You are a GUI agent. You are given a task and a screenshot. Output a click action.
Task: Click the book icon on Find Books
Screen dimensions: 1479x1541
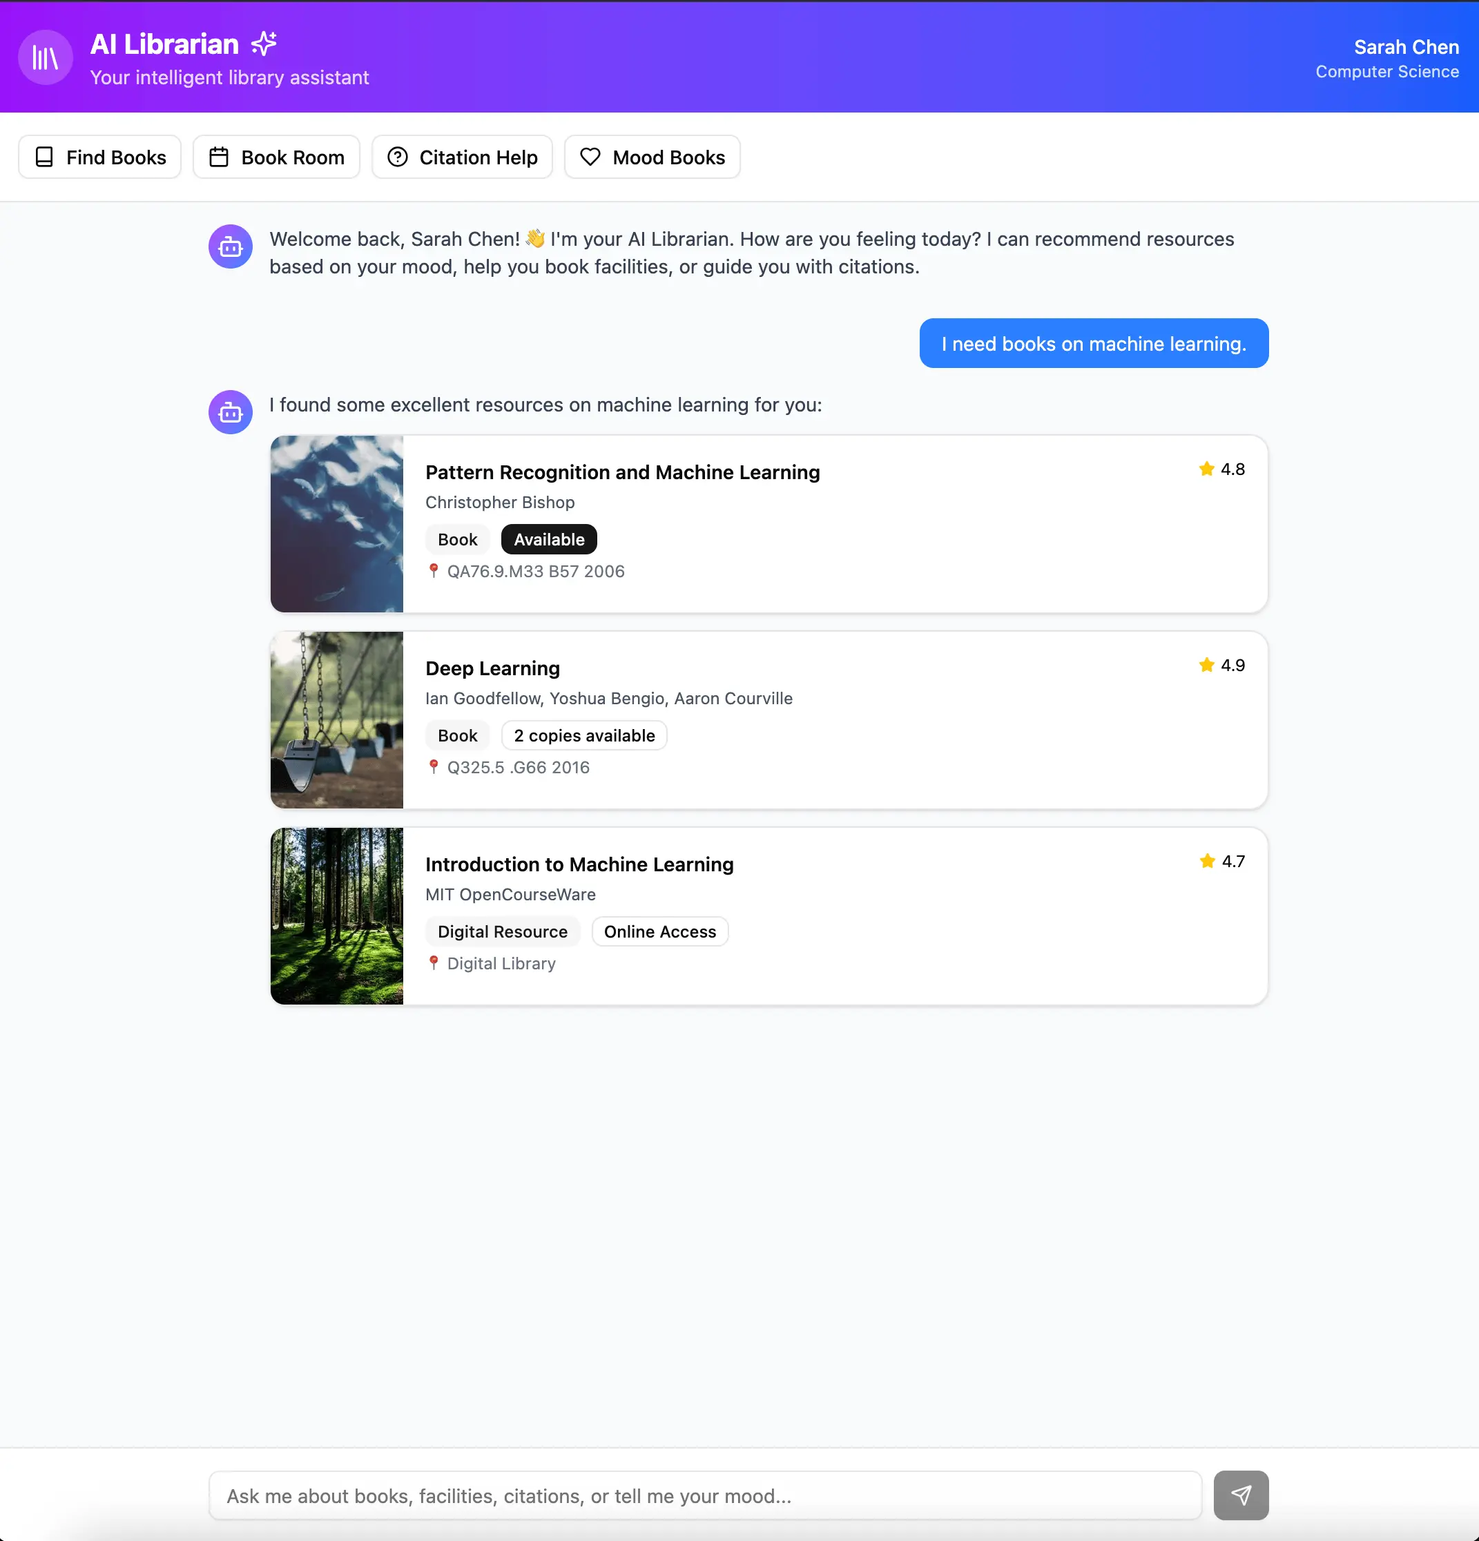pyautogui.click(x=45, y=157)
